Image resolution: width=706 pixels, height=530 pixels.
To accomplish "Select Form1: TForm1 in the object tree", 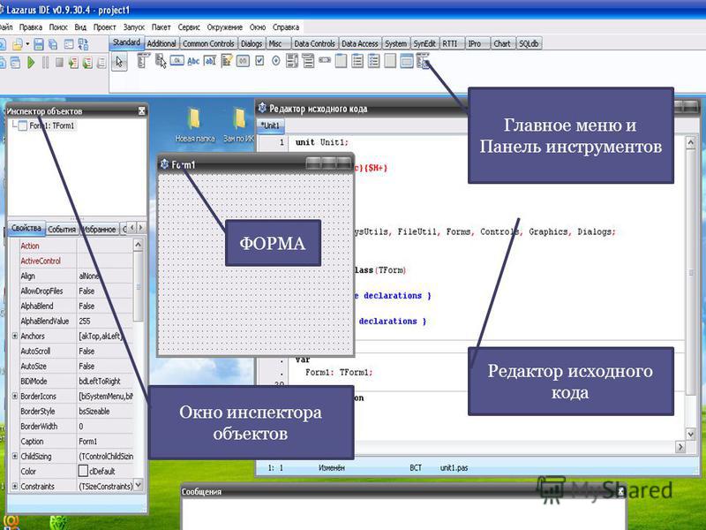I will pos(52,125).
